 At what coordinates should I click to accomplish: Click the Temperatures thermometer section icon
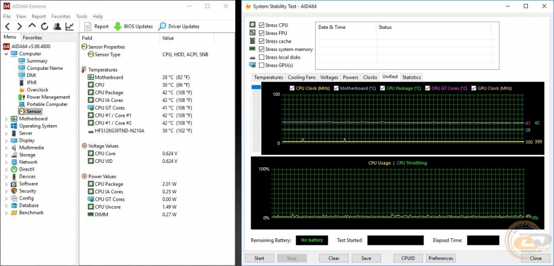pyautogui.click(x=84, y=70)
